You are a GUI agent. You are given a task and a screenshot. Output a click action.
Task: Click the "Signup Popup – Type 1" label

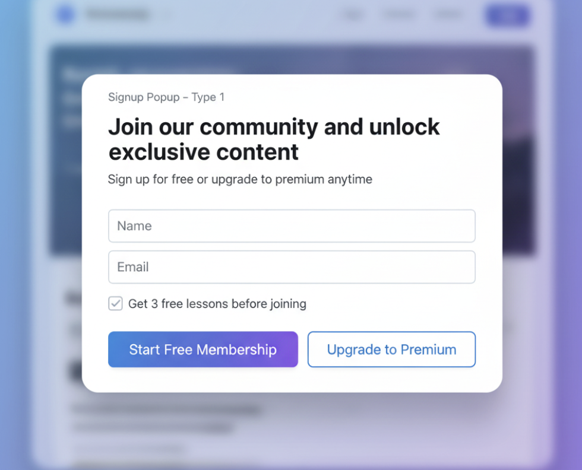coord(166,97)
